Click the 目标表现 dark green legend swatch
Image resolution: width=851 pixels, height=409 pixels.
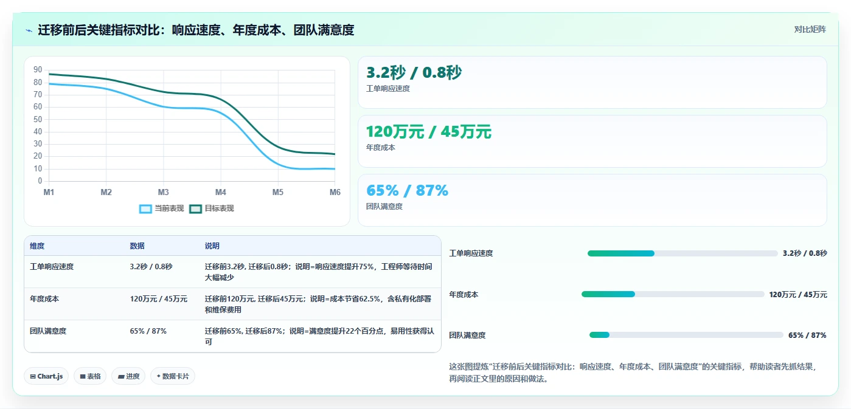pyautogui.click(x=195, y=208)
